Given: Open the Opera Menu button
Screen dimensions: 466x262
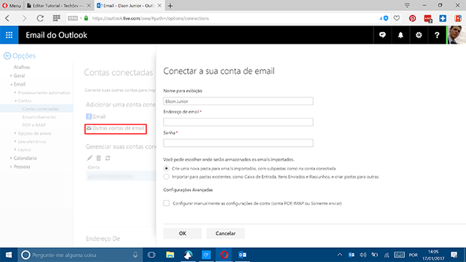Looking at the screenshot, I should pos(11,6).
